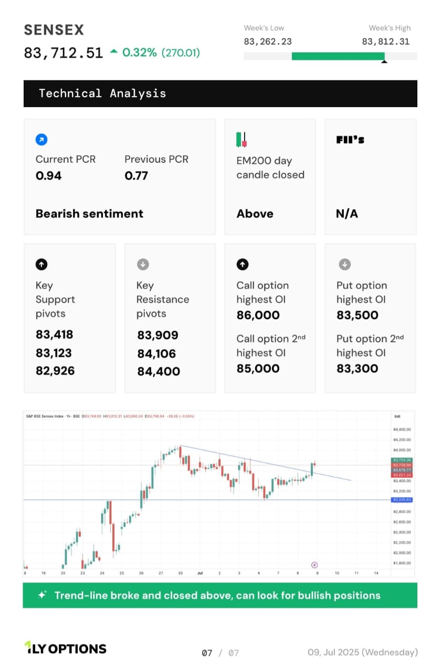Click the 07 / 07 page indicator
The width and height of the screenshot is (441, 672).
point(220,653)
